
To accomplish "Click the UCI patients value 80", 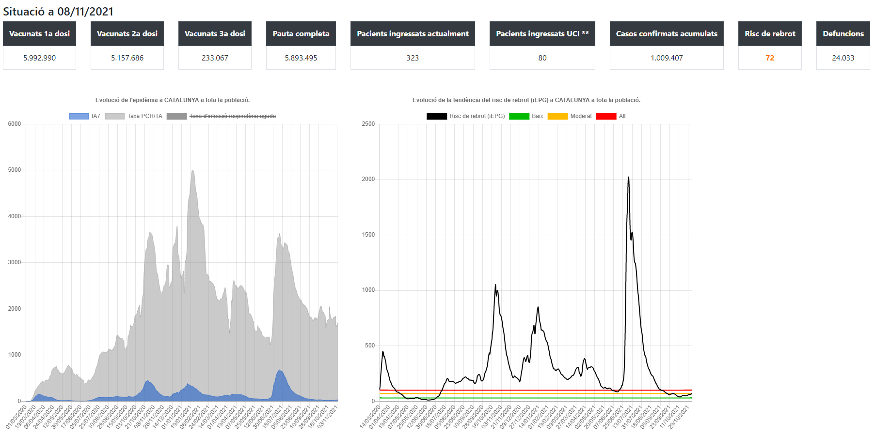I will (542, 58).
